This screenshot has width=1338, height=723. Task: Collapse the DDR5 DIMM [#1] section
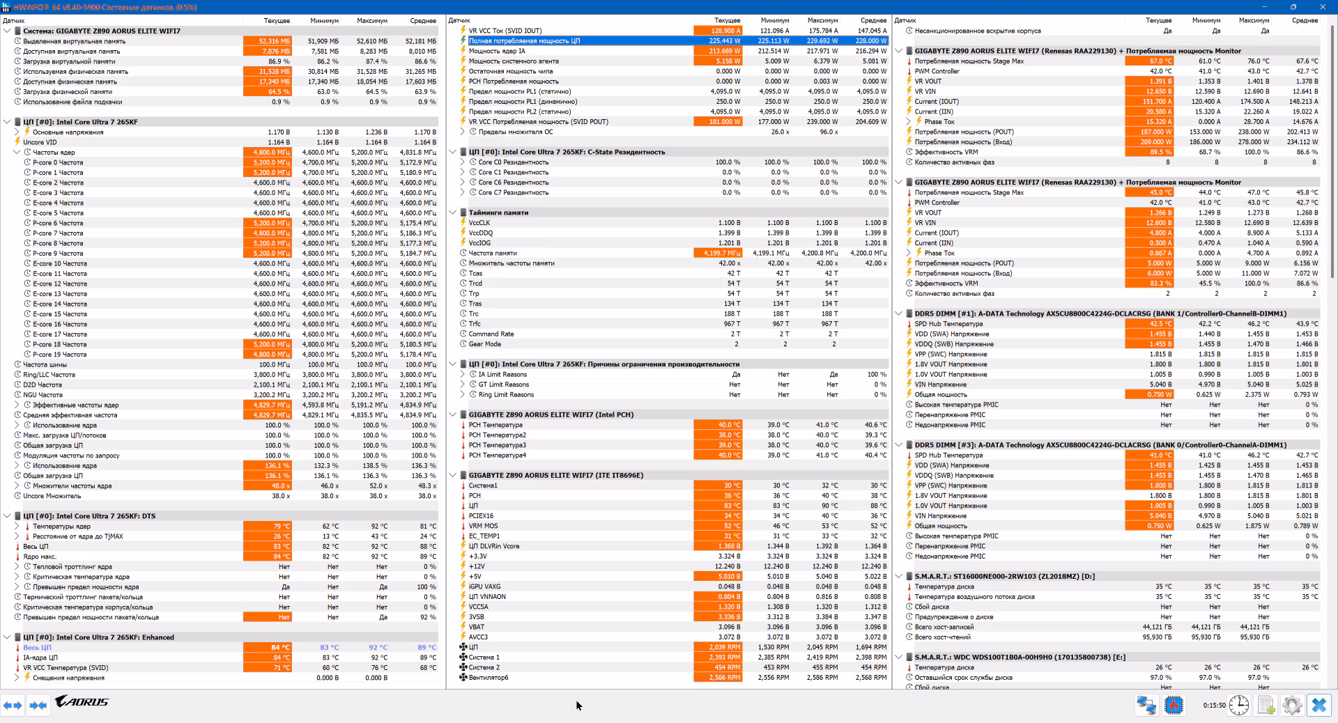coord(899,313)
